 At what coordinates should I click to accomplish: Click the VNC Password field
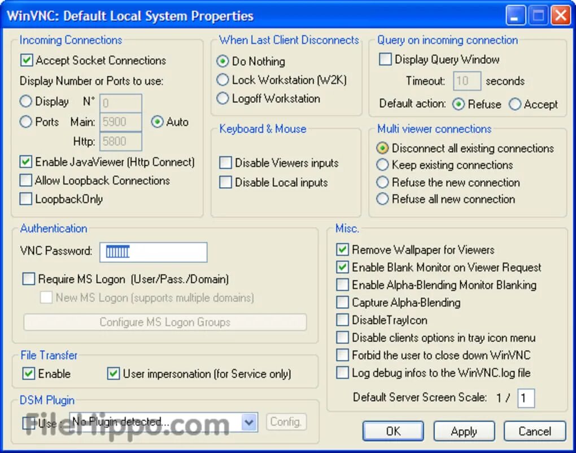[x=154, y=252]
